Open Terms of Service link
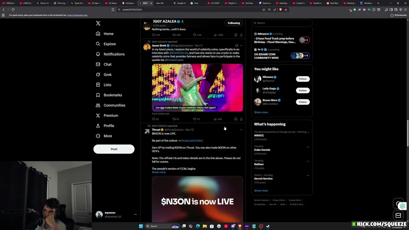 [261, 200]
